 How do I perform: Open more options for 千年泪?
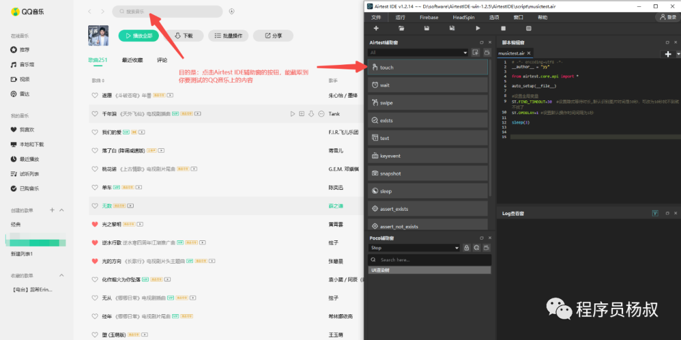coord(322,114)
